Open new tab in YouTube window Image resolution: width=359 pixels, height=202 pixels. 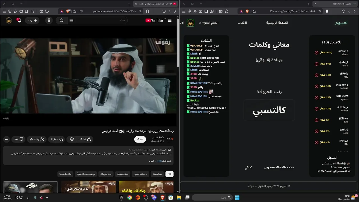[x=129, y=4]
